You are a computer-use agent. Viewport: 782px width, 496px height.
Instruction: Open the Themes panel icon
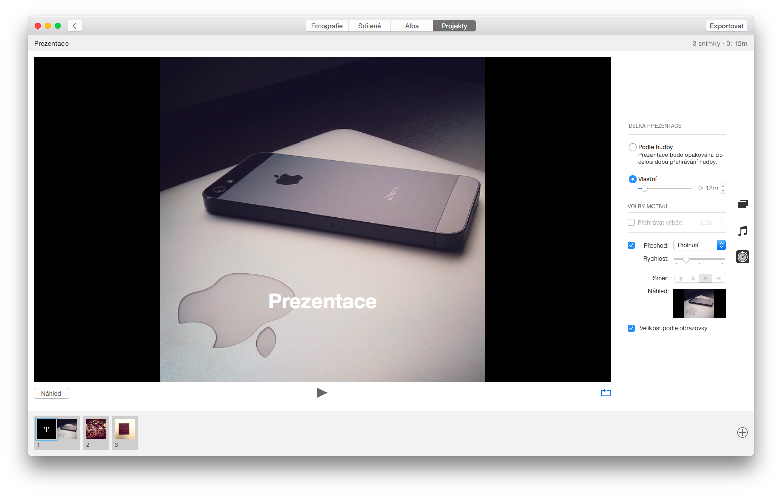743,204
